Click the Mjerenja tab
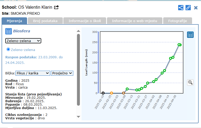 [14, 21]
